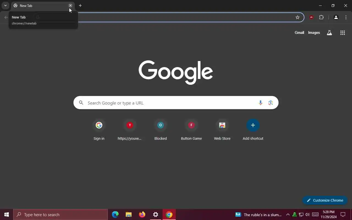Screen dimensions: 352x220
Task: Open the ruble news headline widget
Action: pos(258,215)
